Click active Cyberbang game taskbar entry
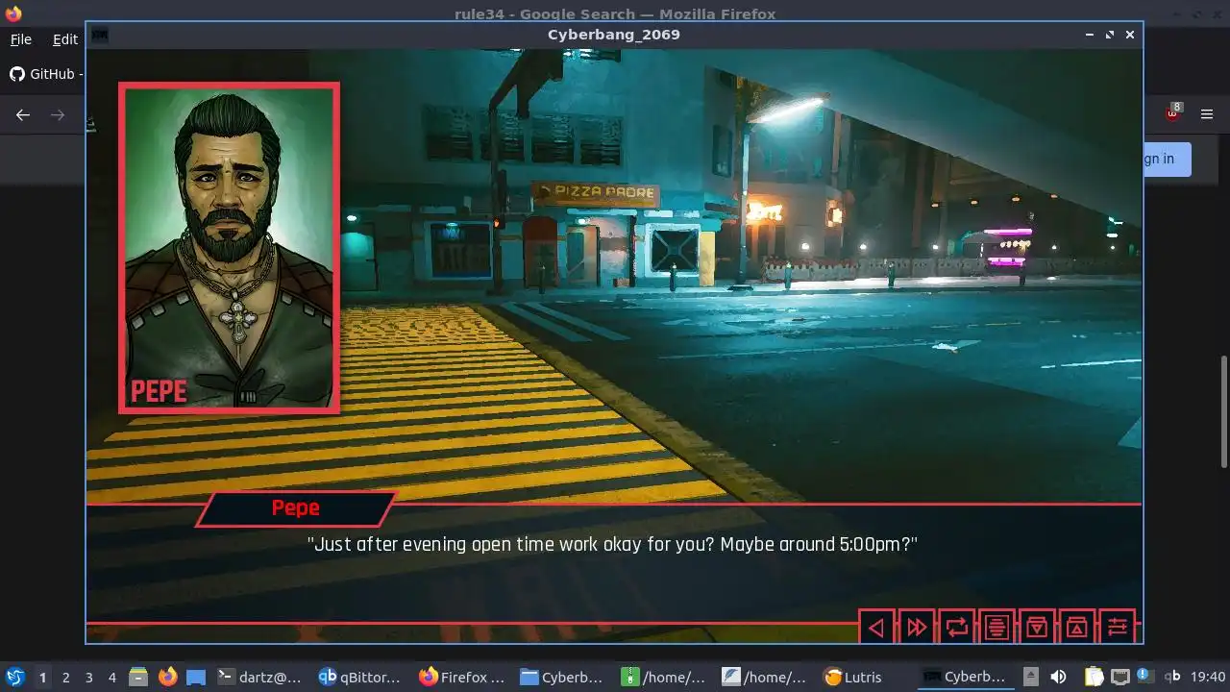 pos(967,677)
